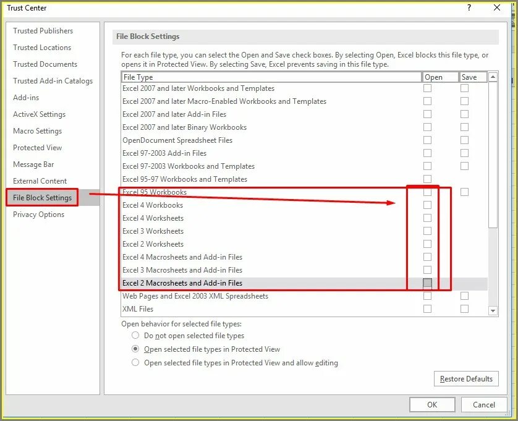Close the Trust Center dialog
This screenshot has height=421, width=518.
(x=497, y=8)
